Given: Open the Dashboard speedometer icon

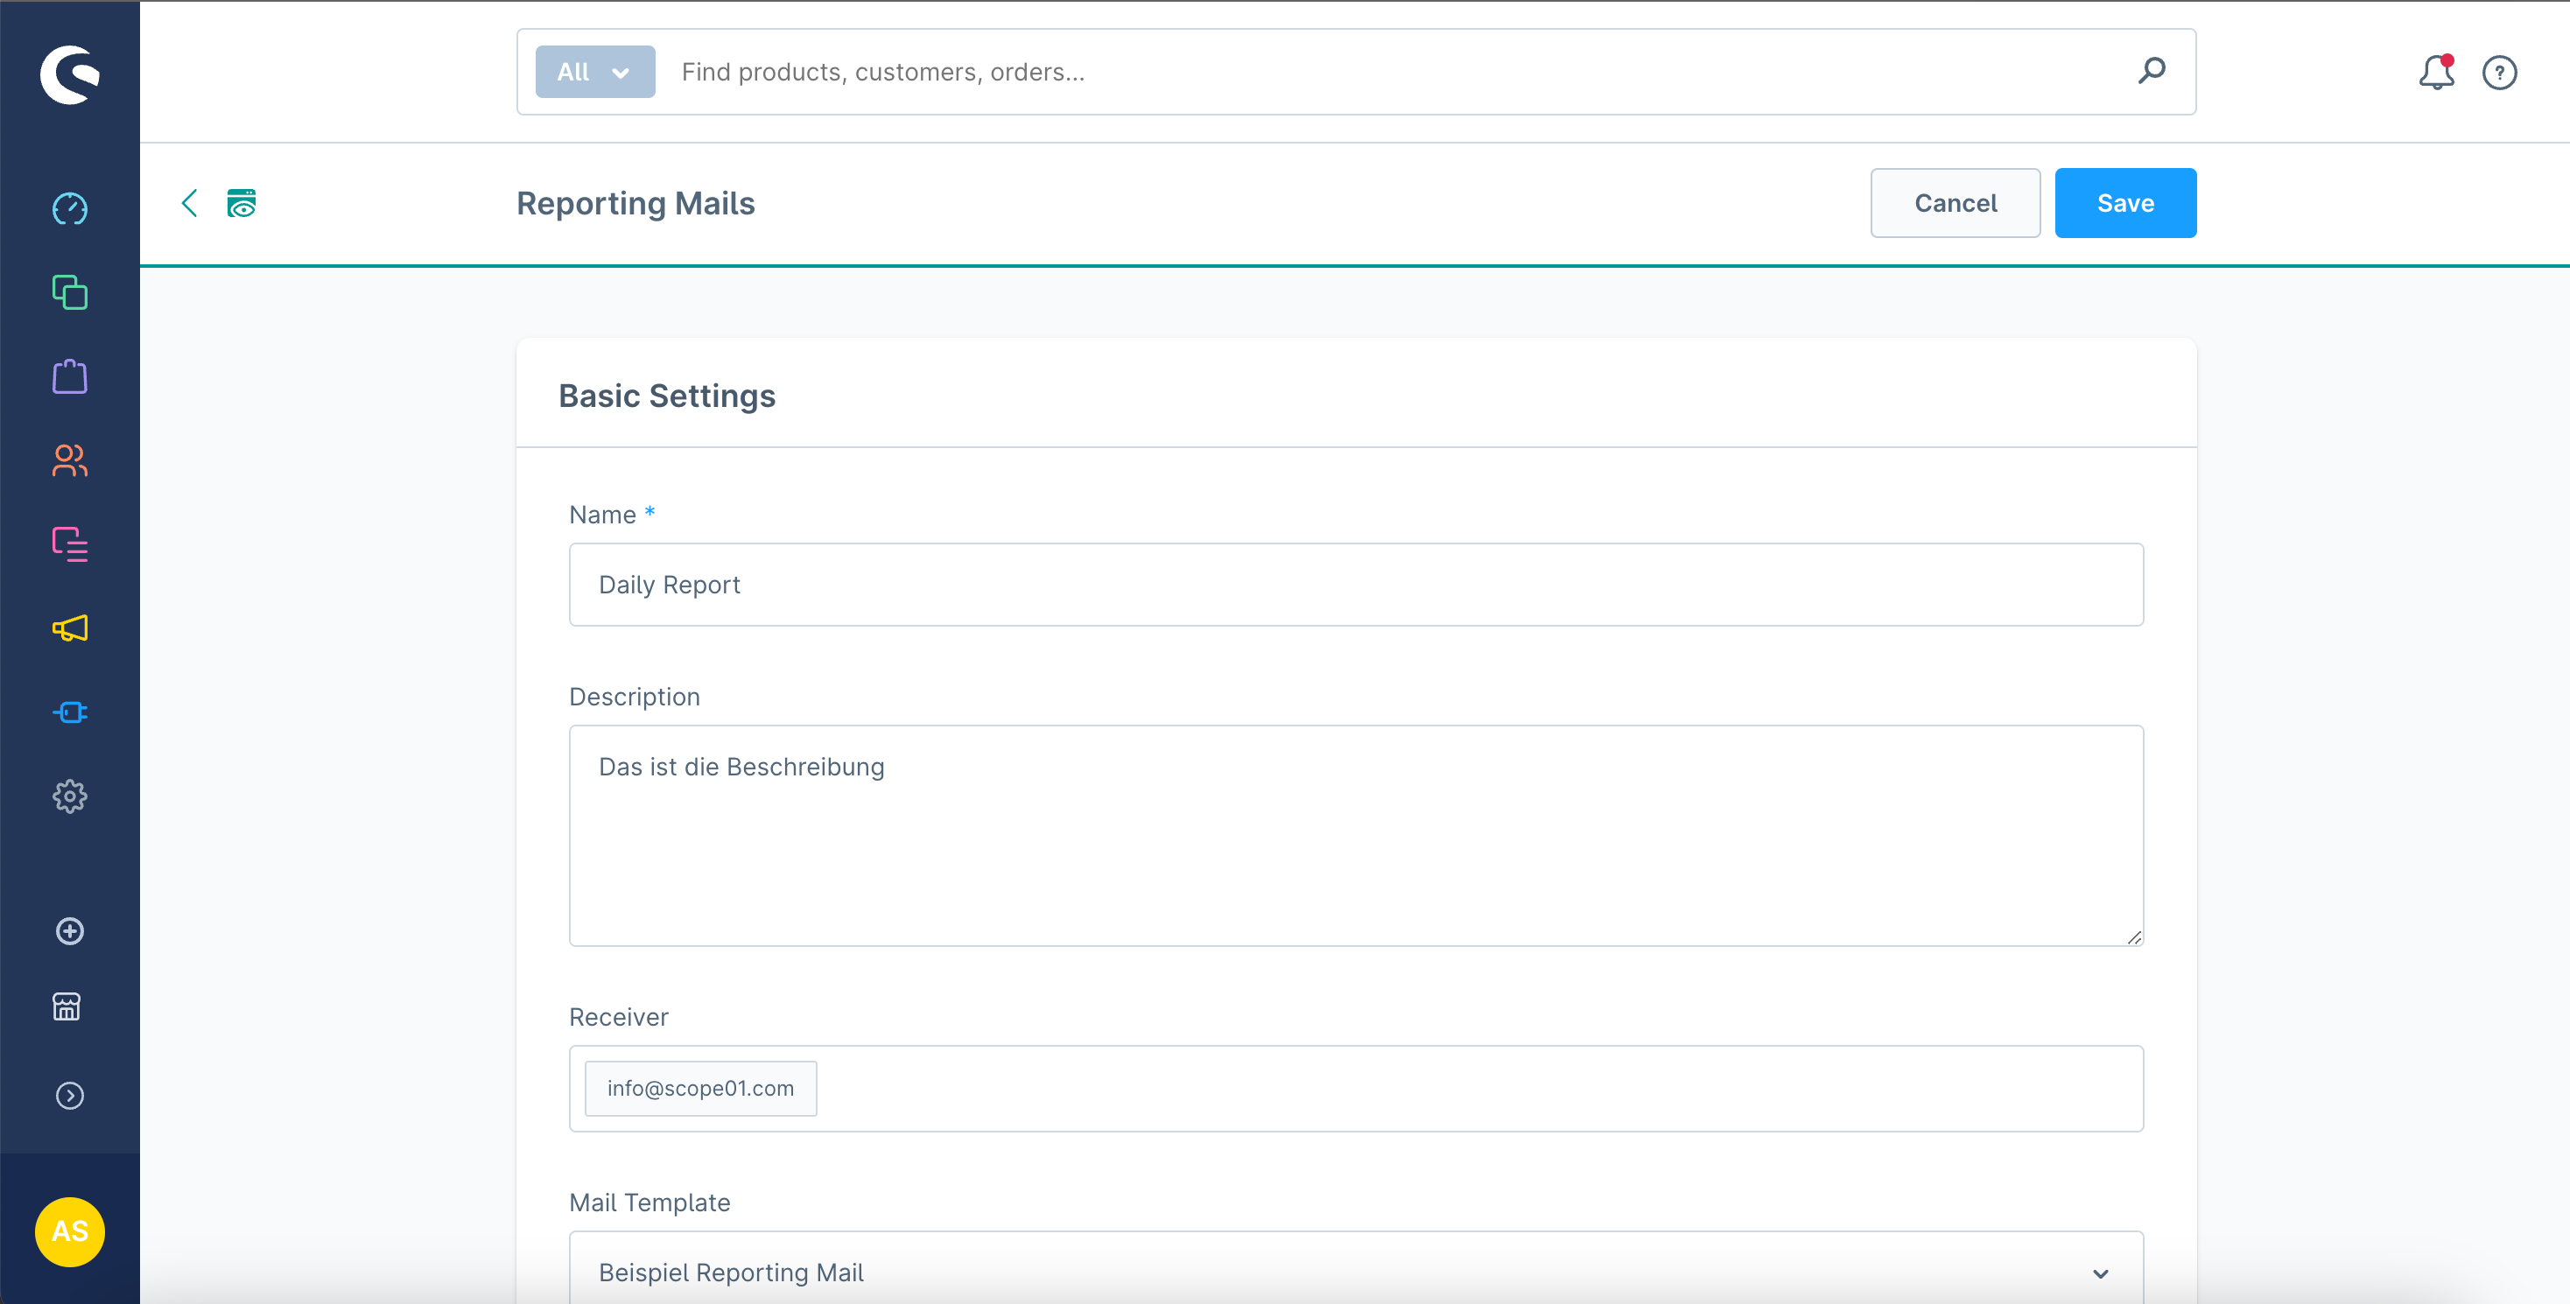Looking at the screenshot, I should (x=70, y=208).
